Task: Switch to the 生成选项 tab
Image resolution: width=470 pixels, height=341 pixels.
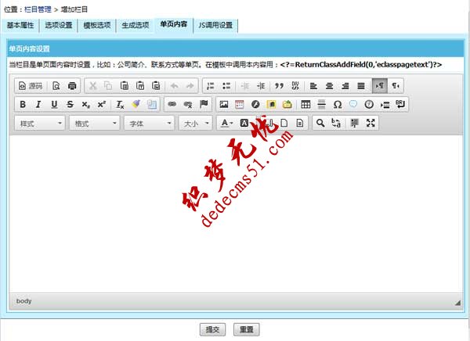Action: [136, 26]
